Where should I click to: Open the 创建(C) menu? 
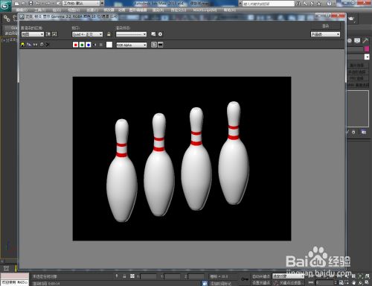tap(92, 10)
